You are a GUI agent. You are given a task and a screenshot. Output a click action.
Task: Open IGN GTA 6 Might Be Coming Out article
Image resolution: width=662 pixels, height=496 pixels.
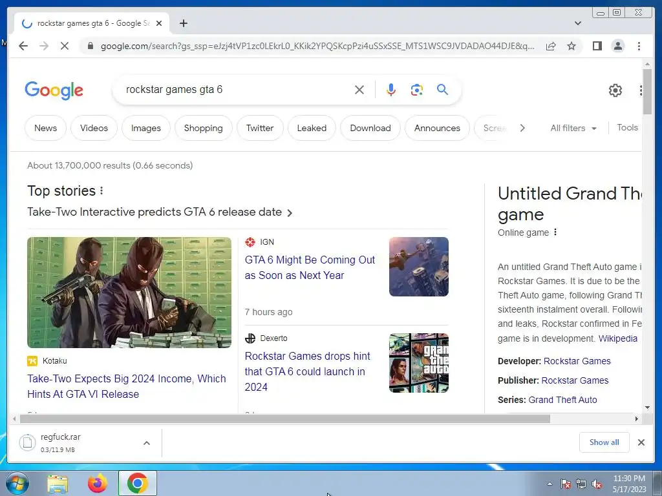[310, 267]
